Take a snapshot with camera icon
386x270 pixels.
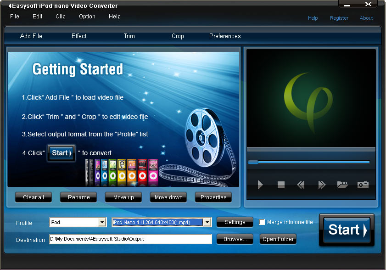(x=363, y=185)
